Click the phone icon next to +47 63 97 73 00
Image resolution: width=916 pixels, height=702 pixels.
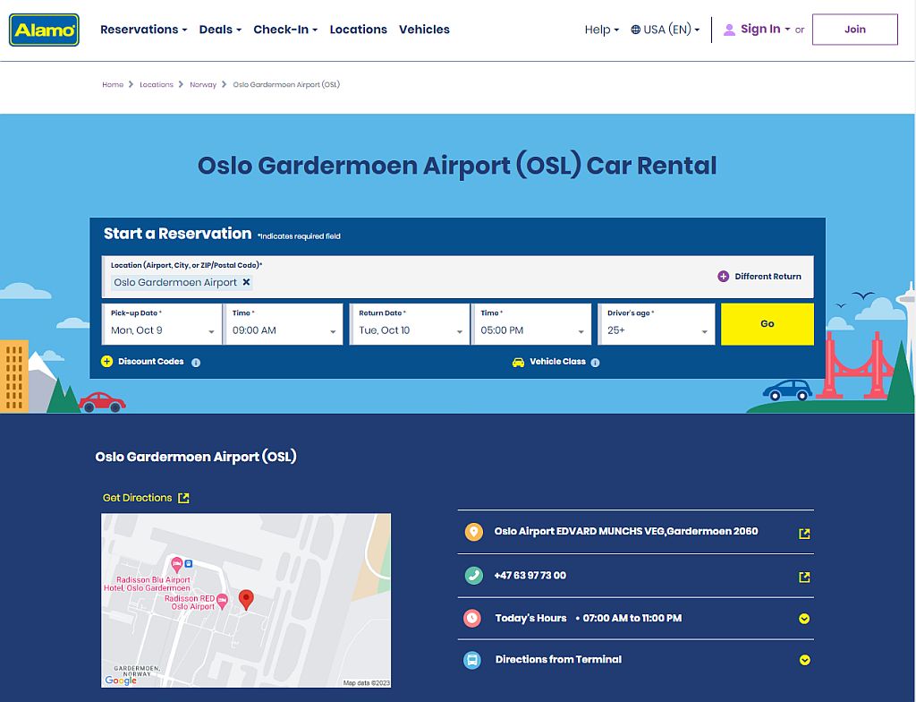473,576
